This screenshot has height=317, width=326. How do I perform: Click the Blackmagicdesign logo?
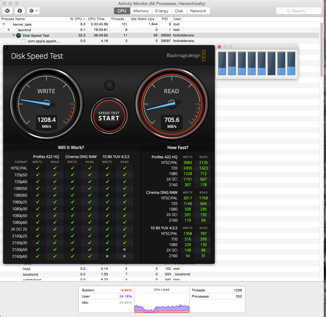click(186, 56)
